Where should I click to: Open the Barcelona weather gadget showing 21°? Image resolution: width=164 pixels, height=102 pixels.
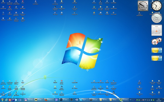pyautogui.click(x=157, y=50)
